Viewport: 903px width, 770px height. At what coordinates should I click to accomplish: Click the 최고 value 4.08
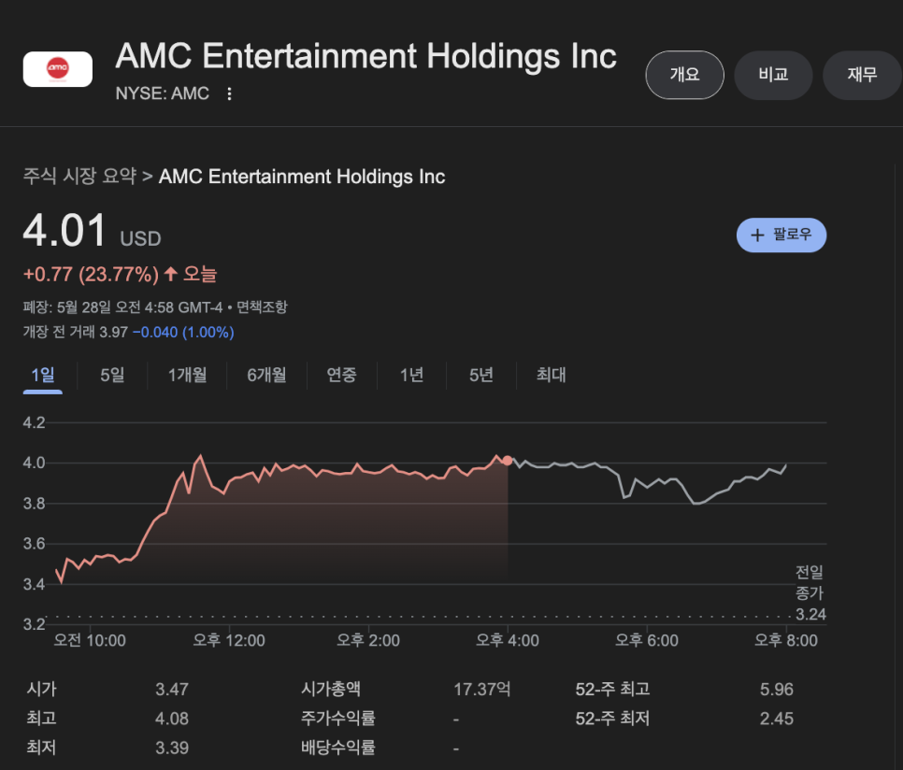[x=172, y=719]
